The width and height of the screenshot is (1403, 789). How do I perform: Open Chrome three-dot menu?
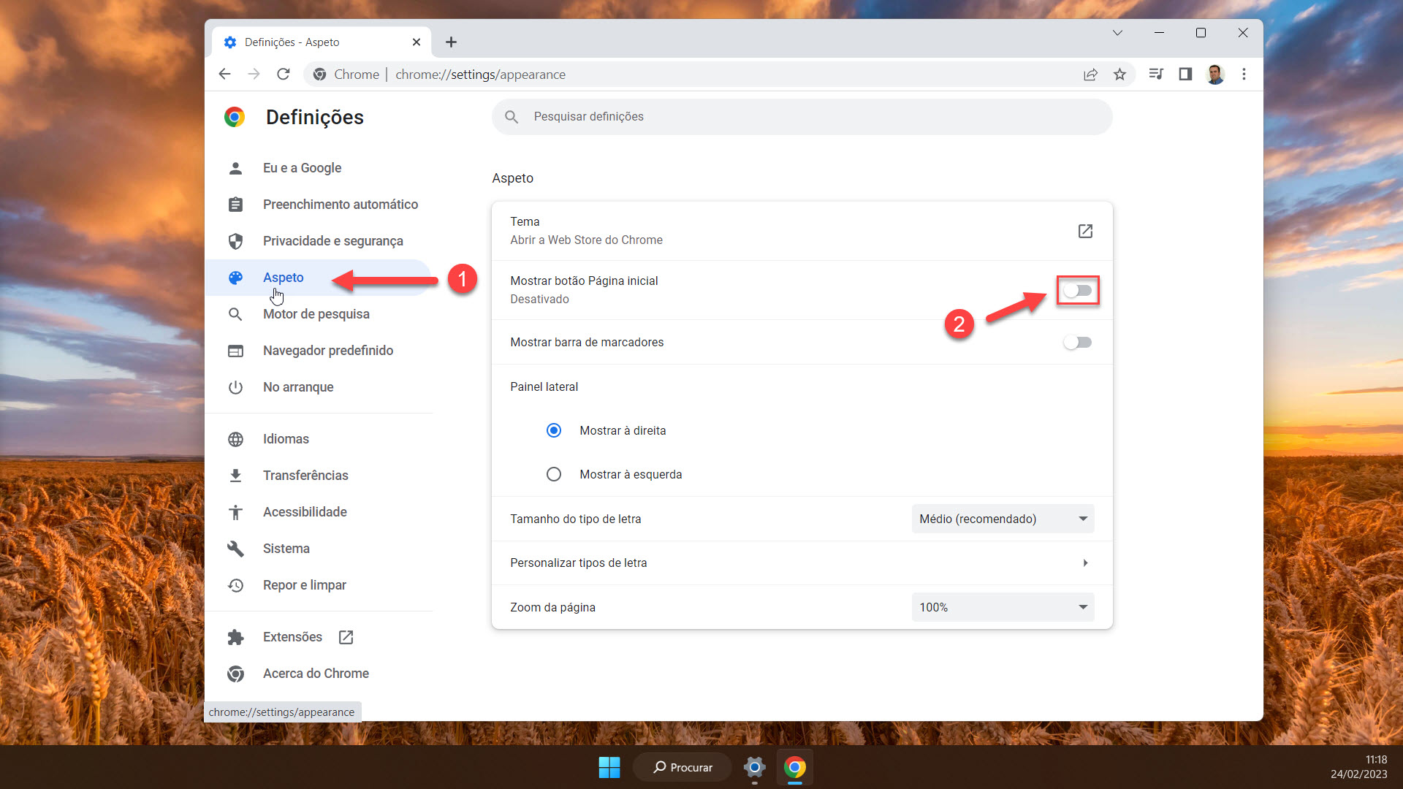coord(1244,74)
